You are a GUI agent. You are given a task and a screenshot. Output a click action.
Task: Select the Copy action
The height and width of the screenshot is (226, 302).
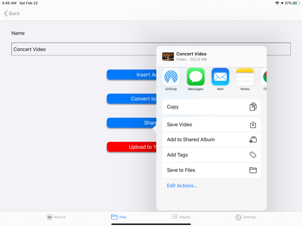(x=211, y=107)
